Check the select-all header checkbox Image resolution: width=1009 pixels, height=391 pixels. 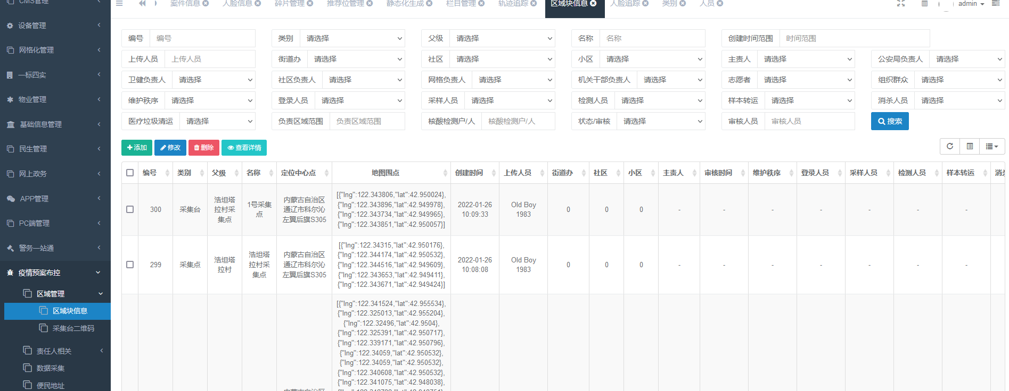(x=130, y=173)
